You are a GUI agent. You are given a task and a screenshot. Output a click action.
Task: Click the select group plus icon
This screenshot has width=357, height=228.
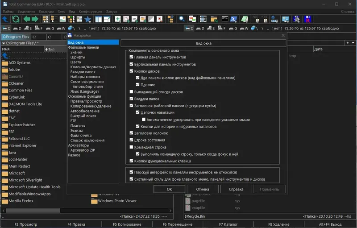pos(118,19)
